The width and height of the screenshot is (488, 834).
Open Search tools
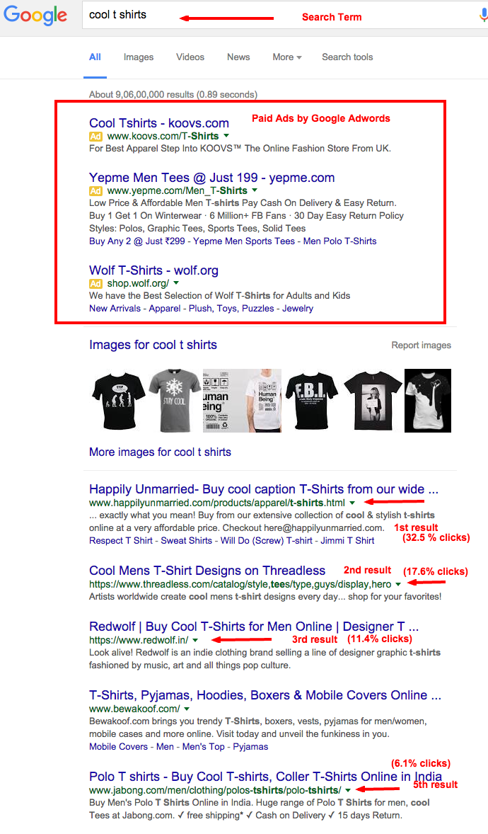point(347,57)
